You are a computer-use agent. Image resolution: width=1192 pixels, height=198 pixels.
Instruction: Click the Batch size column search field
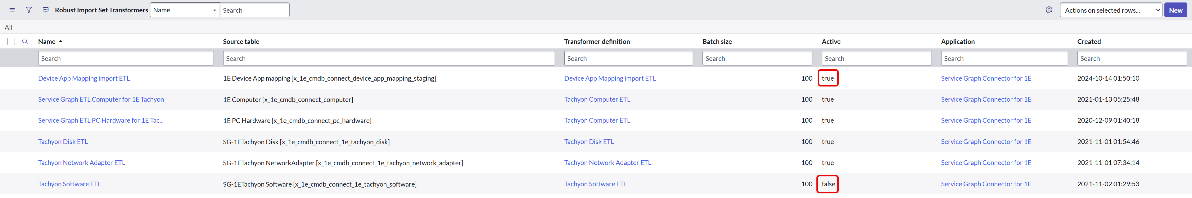(756, 58)
